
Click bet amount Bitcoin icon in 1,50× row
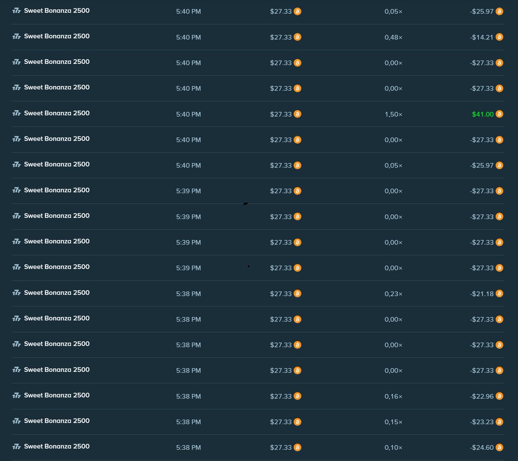coord(297,114)
